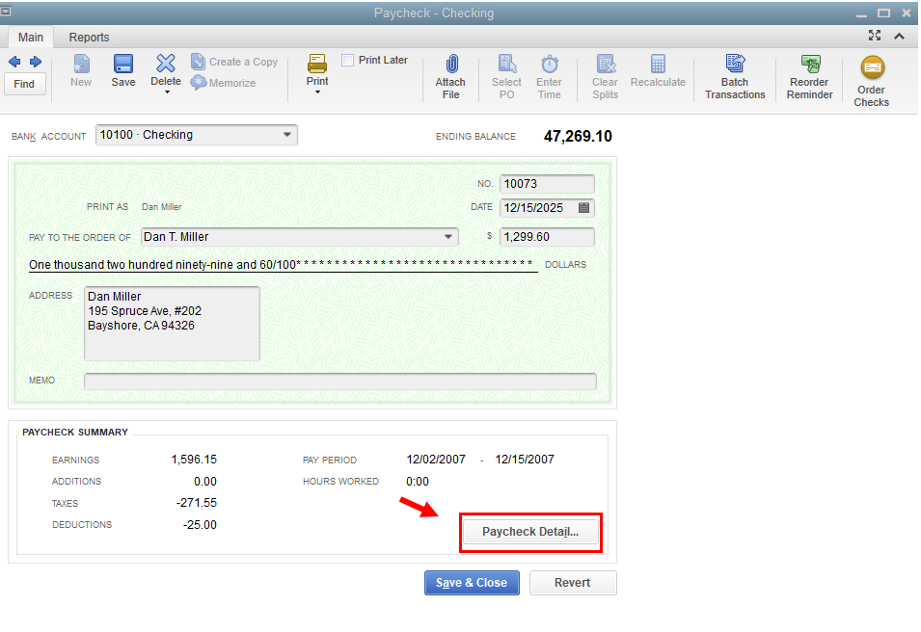921x632 pixels.
Task: Select the Hours Worked value 0:00
Action: click(x=418, y=482)
